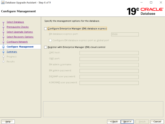Return to the Configure Network step
The height and width of the screenshot is (124, 165).
[x=17, y=42]
